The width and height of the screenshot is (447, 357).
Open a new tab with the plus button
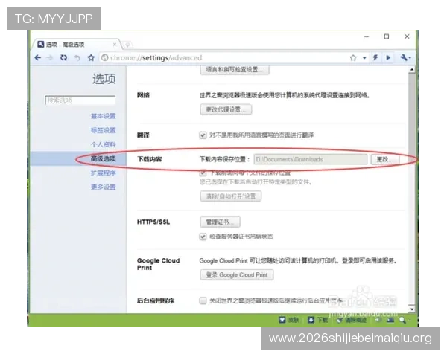[127, 45]
